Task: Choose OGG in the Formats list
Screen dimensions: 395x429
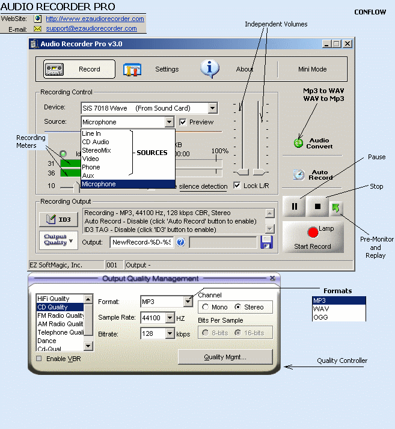Action: [339, 317]
